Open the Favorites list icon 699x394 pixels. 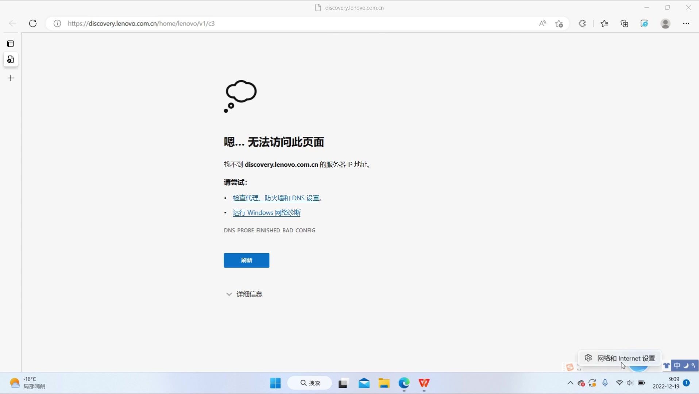click(604, 23)
